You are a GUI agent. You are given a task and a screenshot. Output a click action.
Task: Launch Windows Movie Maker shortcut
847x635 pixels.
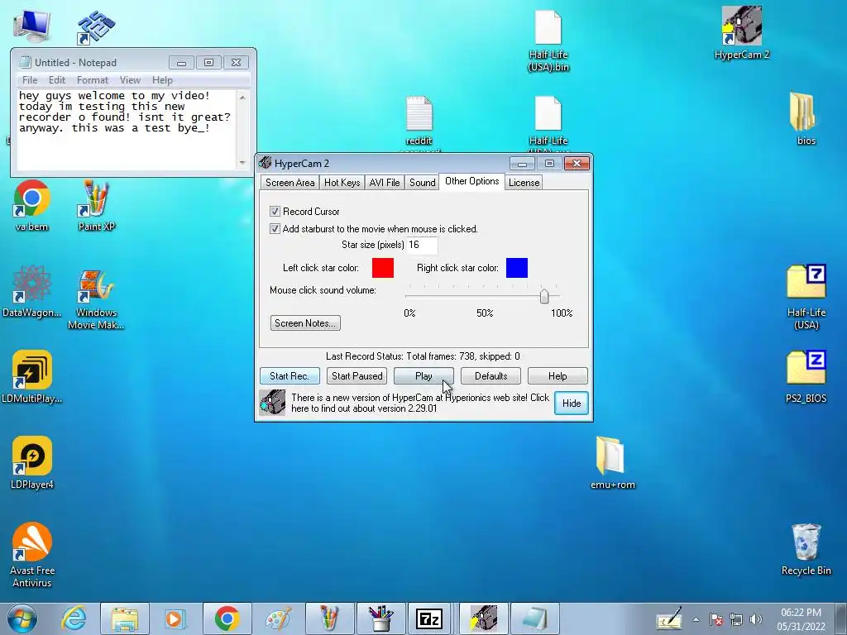click(96, 298)
